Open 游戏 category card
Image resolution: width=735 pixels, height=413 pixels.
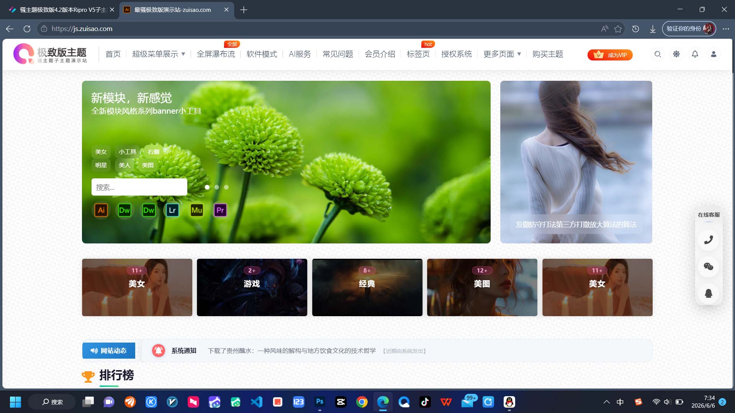click(x=252, y=287)
